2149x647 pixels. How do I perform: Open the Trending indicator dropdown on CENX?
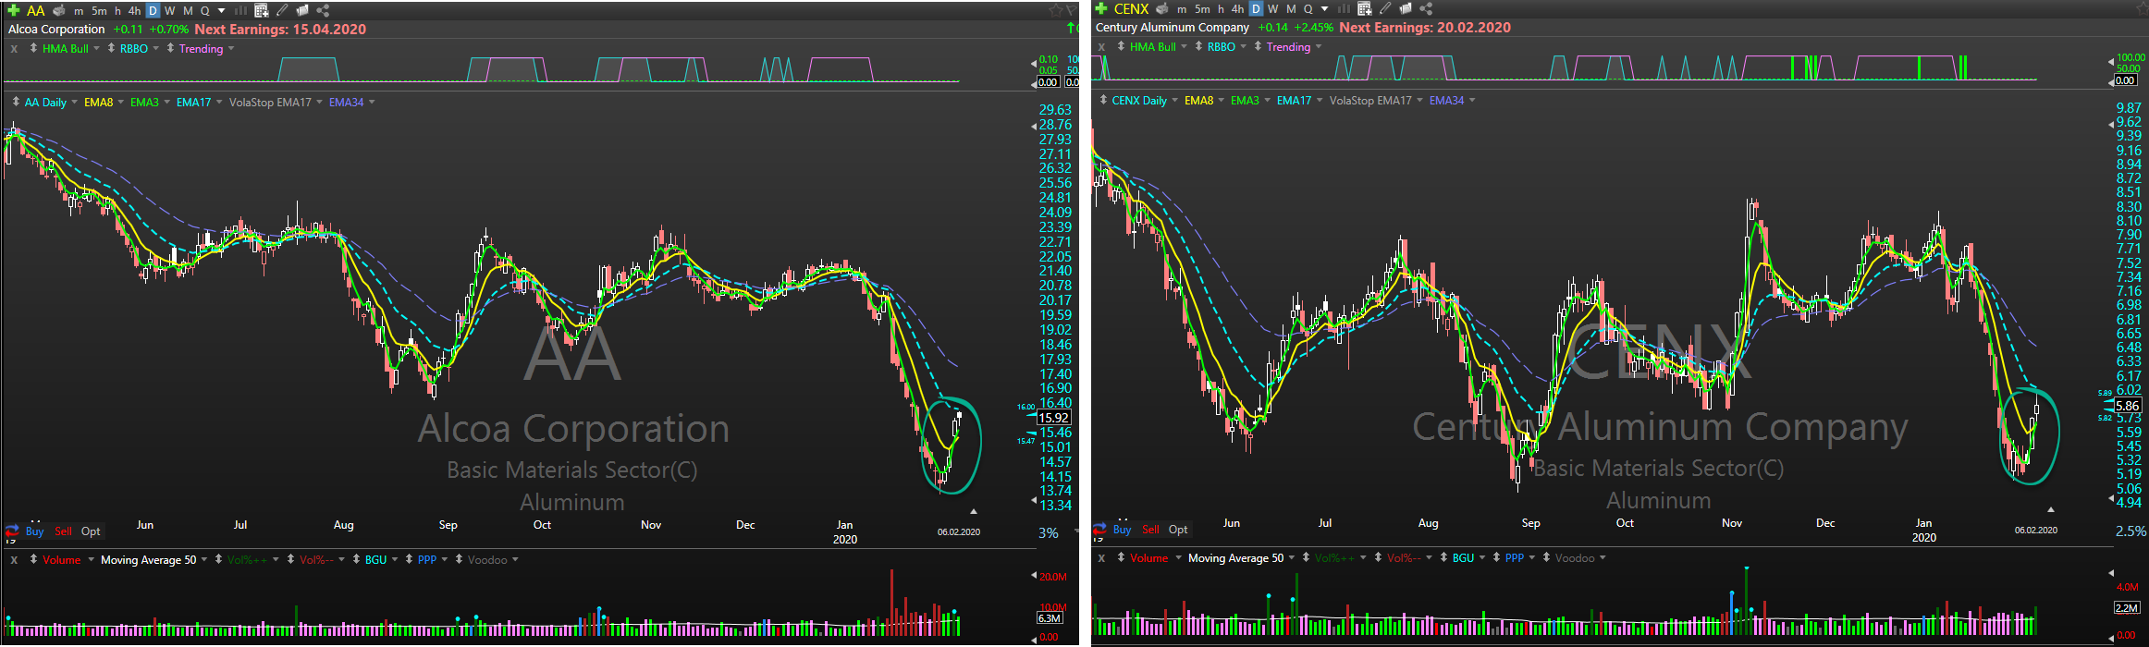[x=1318, y=46]
